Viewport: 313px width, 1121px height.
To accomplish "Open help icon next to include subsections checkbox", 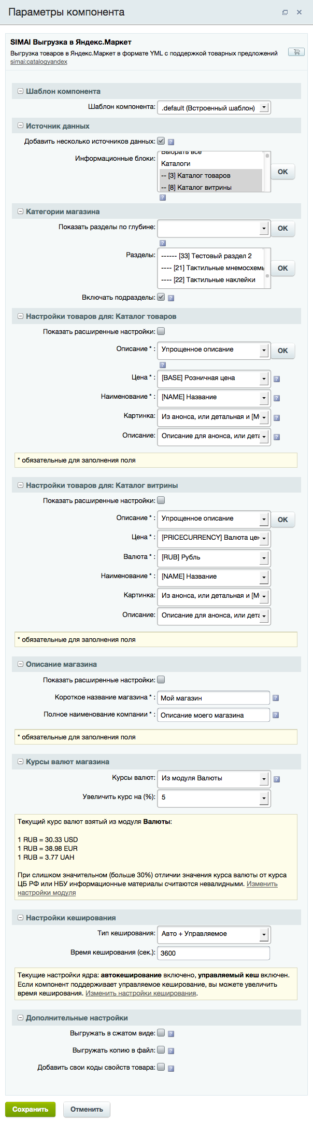I will 171,298.
